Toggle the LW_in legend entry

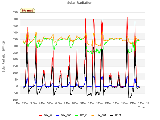(x=81, y=115)
